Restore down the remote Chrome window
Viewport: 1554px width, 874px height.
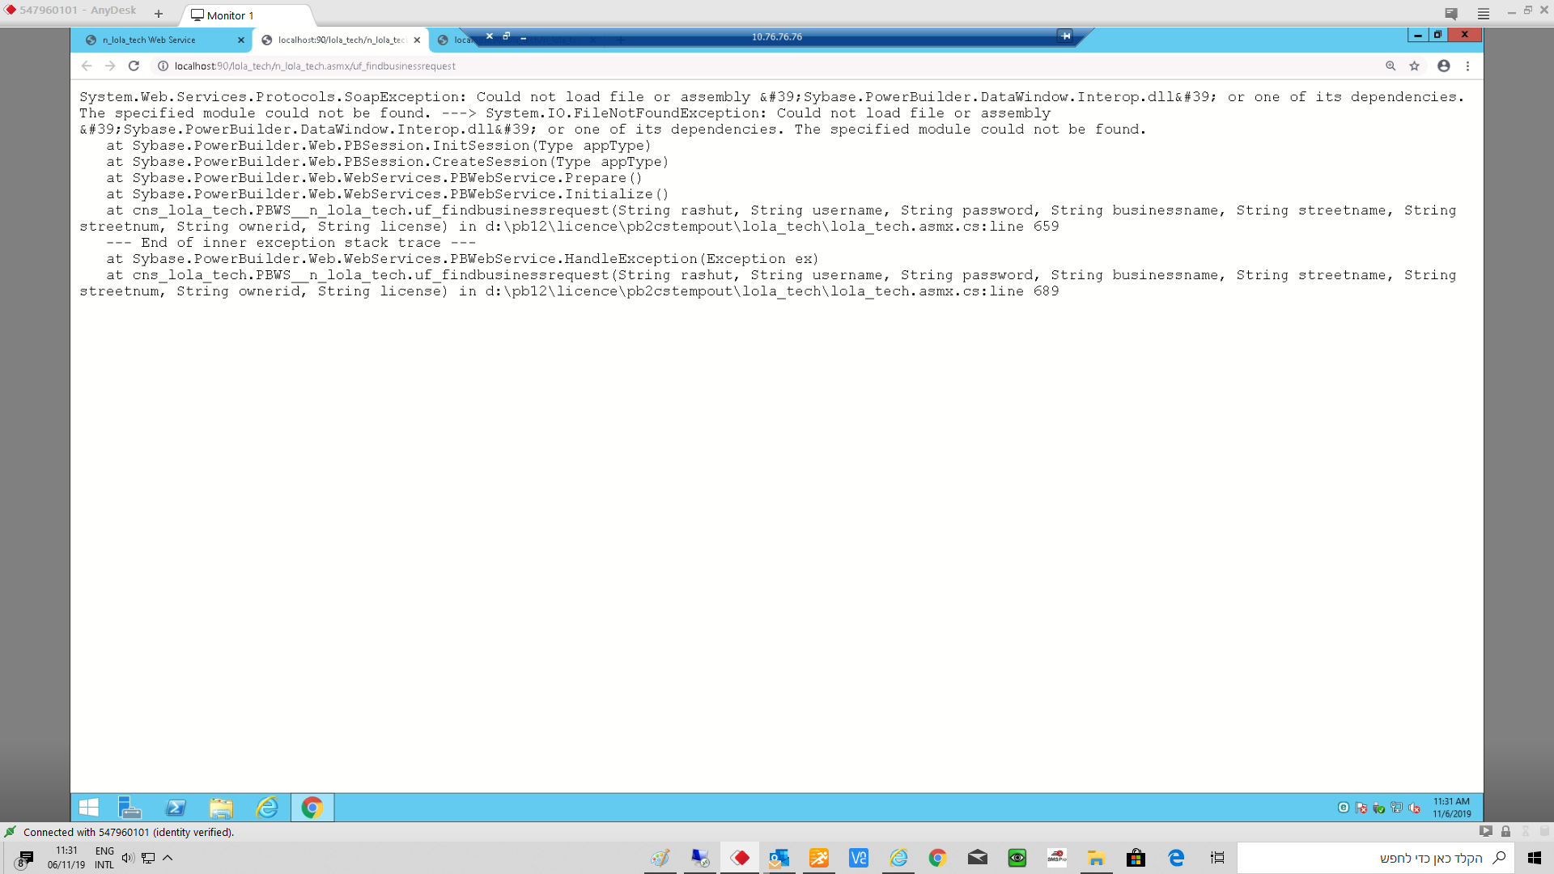point(1438,35)
